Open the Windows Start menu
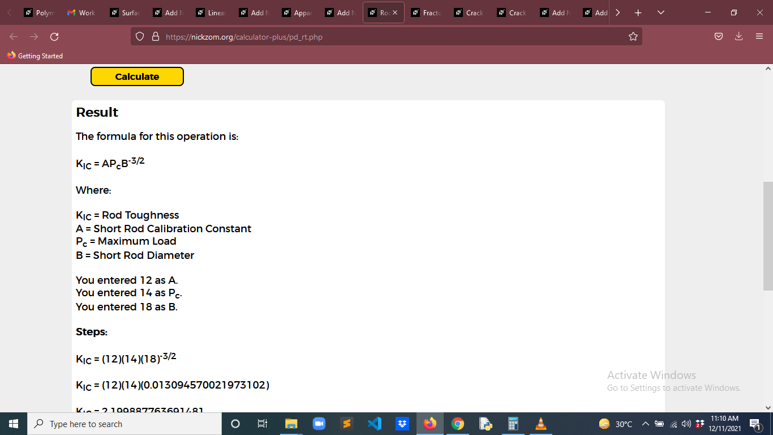The image size is (773, 435). (x=14, y=424)
